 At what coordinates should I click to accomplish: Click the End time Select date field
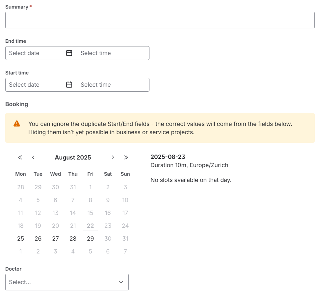[35, 53]
